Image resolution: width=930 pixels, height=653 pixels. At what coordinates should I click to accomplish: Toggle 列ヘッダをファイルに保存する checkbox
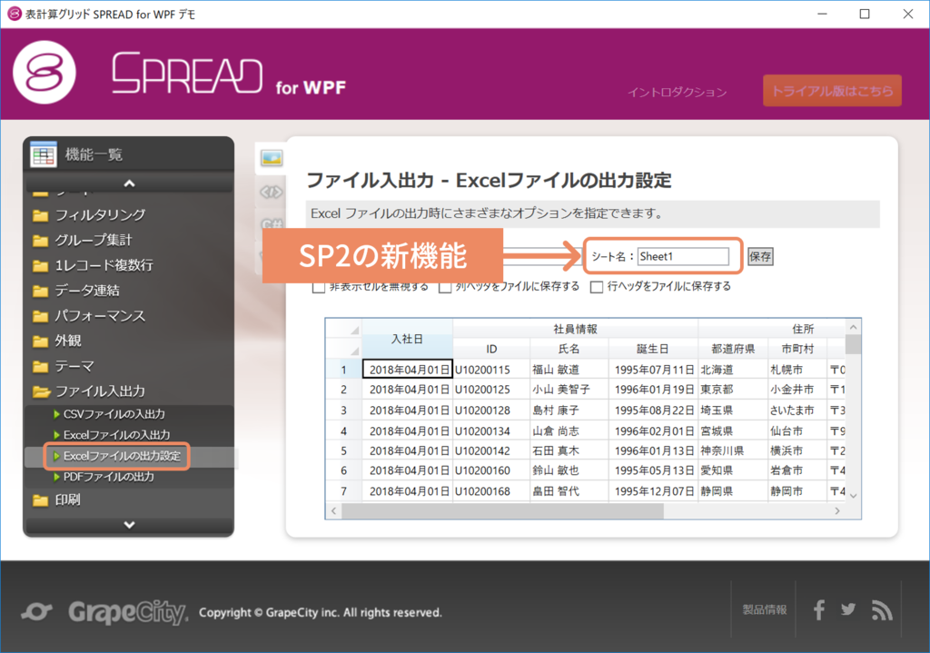pos(445,288)
